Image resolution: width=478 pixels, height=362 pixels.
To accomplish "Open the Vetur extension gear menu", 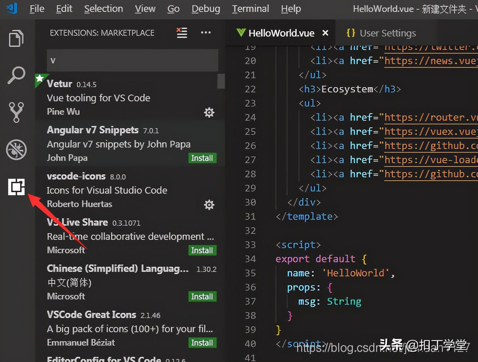I will 209,112.
